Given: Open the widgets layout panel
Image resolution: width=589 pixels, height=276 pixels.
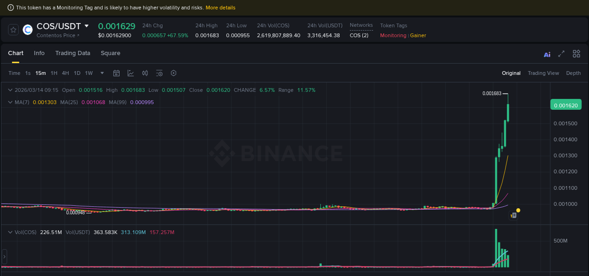Looking at the screenshot, I should point(576,54).
